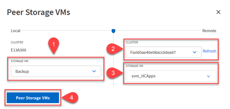The image size is (230, 109).
Task: Click the Remote label on the right
Action: coord(209,31)
